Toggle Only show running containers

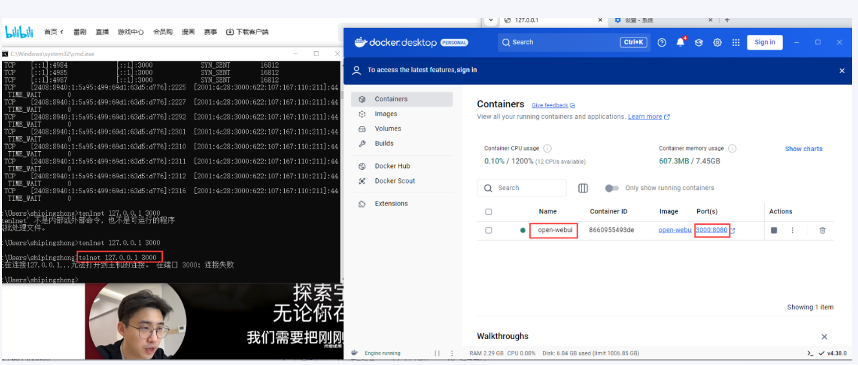(612, 188)
